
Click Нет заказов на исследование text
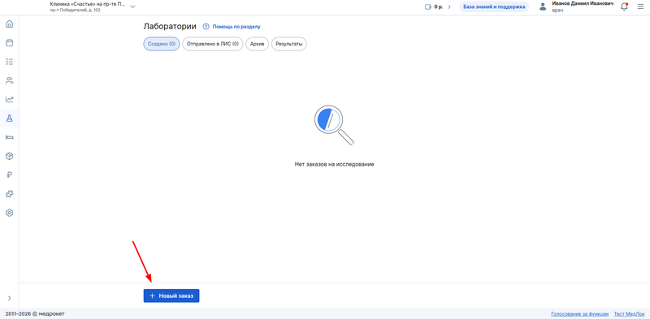(x=334, y=164)
